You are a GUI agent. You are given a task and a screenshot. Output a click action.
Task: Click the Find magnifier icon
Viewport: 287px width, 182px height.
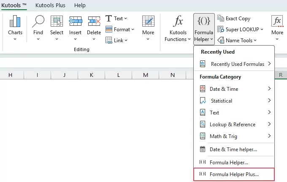tap(38, 21)
